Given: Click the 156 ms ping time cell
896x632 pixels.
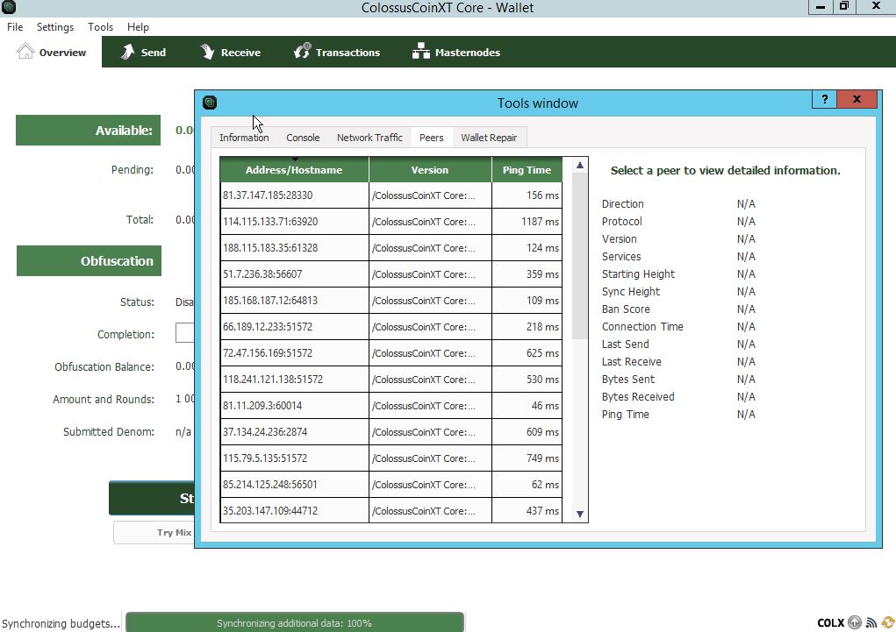Looking at the screenshot, I should [527, 195].
